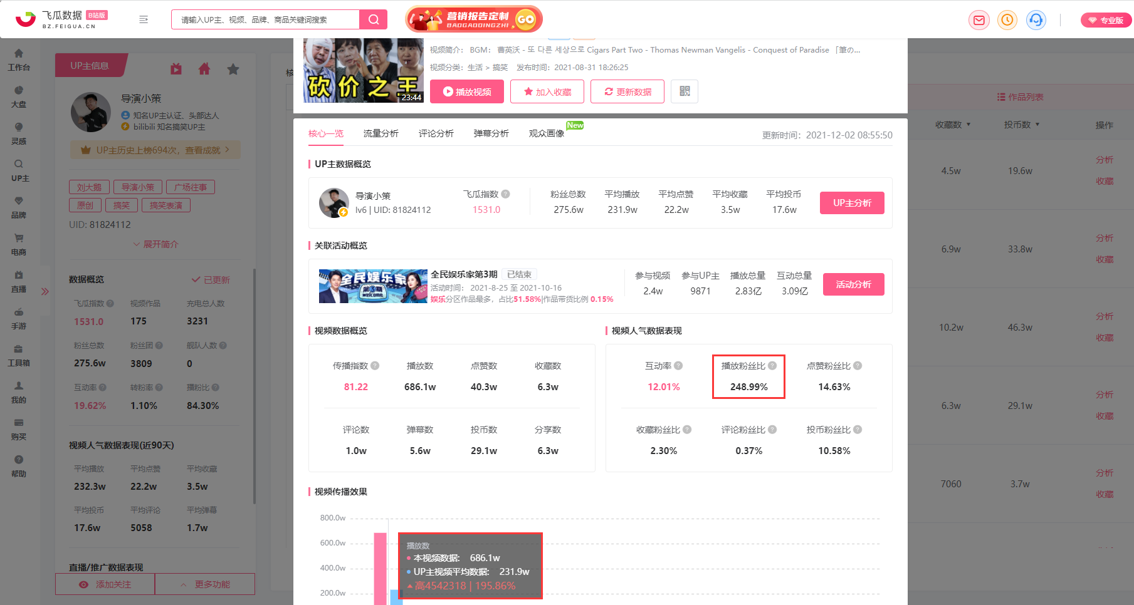Click help icon beside 播放粉丝比
The width and height of the screenshot is (1134, 605).
click(x=772, y=366)
